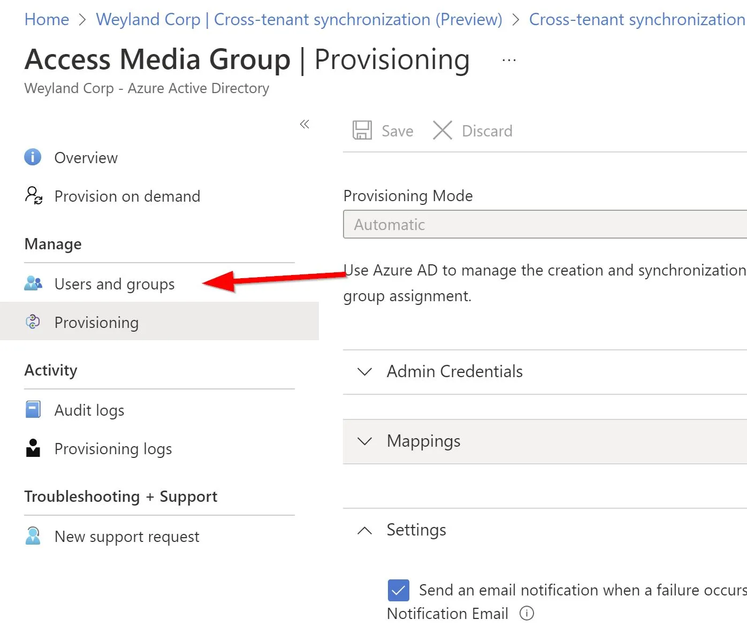
Task: Navigate to Home breadcrumb
Action: click(47, 19)
